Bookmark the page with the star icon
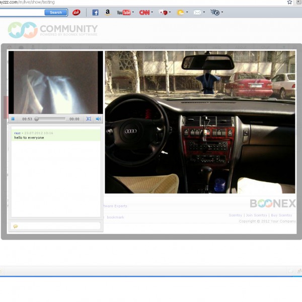Image resolution: width=302 pixels, height=302 pixels. (289, 2)
